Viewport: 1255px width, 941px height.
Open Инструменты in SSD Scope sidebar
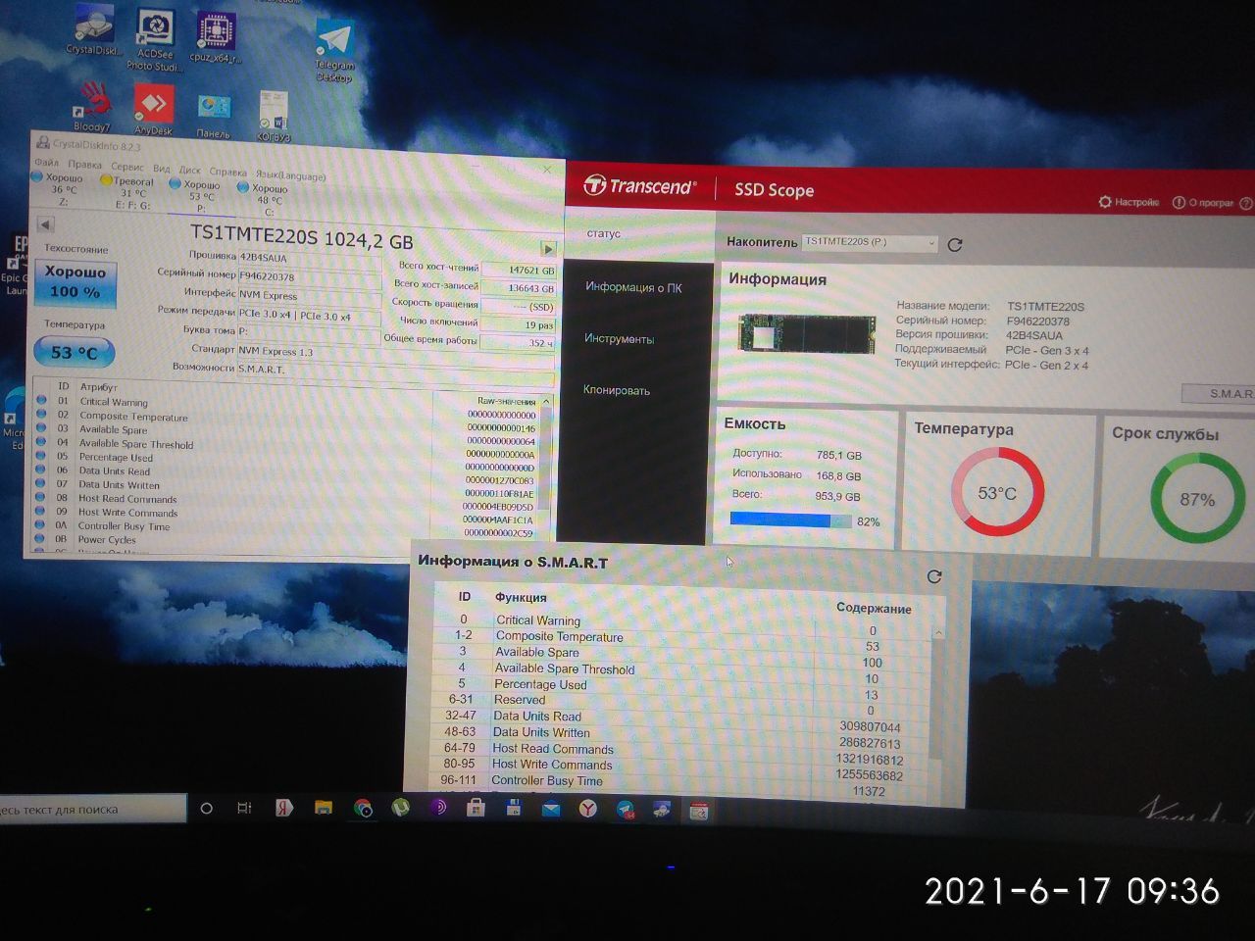(x=619, y=338)
